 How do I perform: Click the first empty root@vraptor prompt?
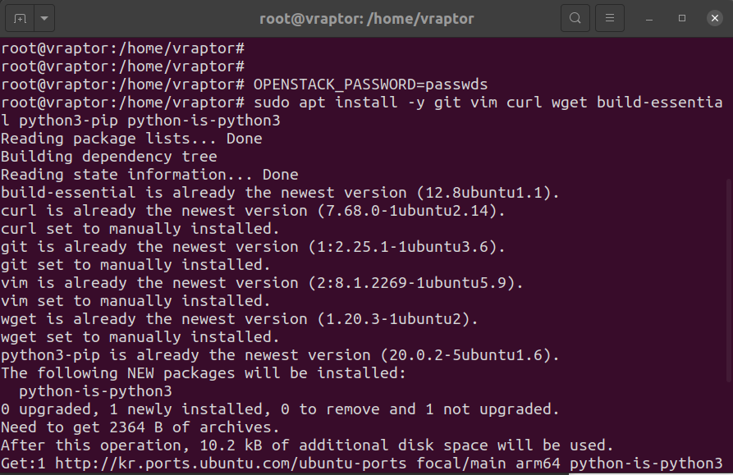pos(122,48)
